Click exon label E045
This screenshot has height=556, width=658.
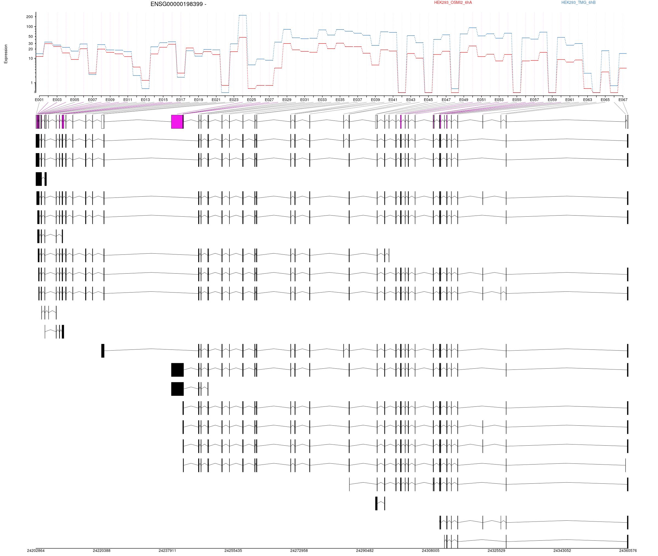[428, 100]
